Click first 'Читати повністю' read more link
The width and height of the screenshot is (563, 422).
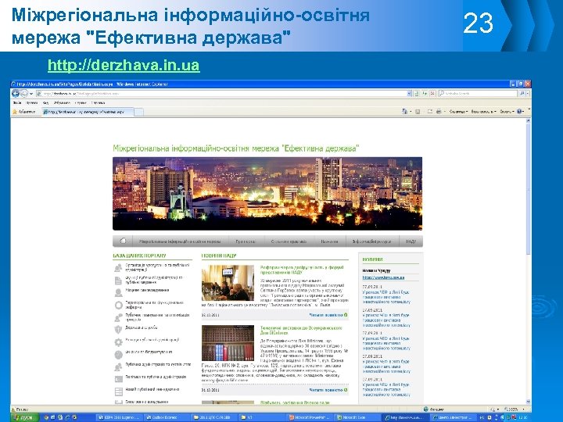328,315
